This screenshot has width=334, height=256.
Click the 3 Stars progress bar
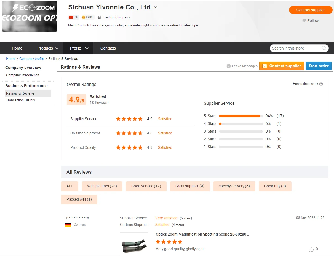[x=241, y=131]
